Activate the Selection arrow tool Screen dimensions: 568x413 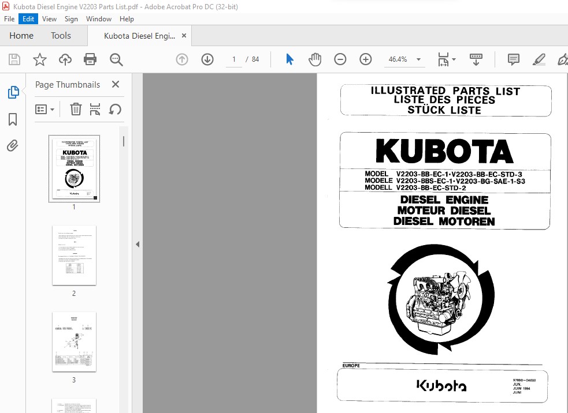290,59
